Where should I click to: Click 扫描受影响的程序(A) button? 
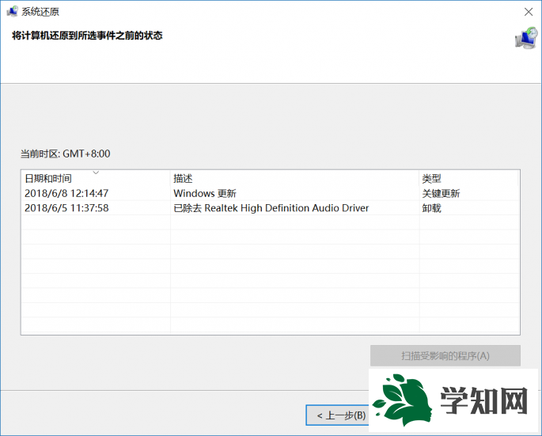[x=445, y=355]
